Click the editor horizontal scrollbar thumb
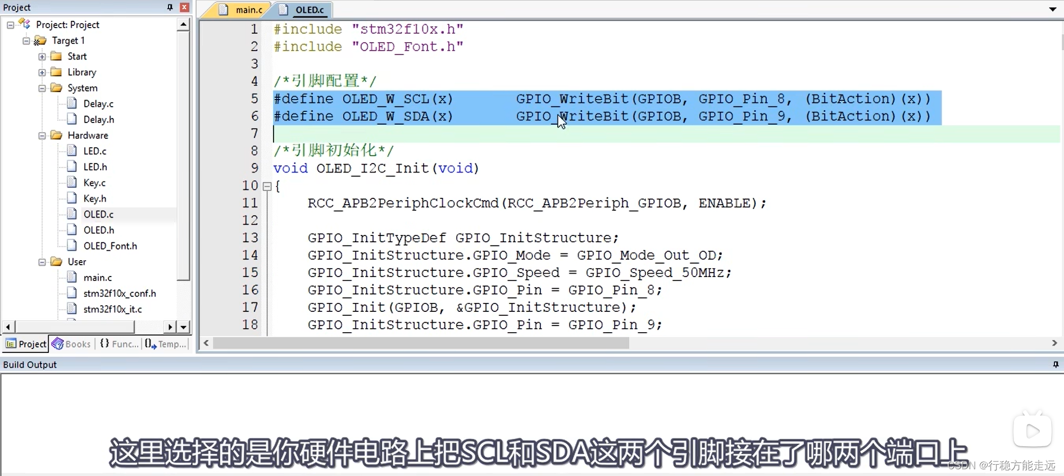Viewport: 1064px width, 476px height. 421,343
